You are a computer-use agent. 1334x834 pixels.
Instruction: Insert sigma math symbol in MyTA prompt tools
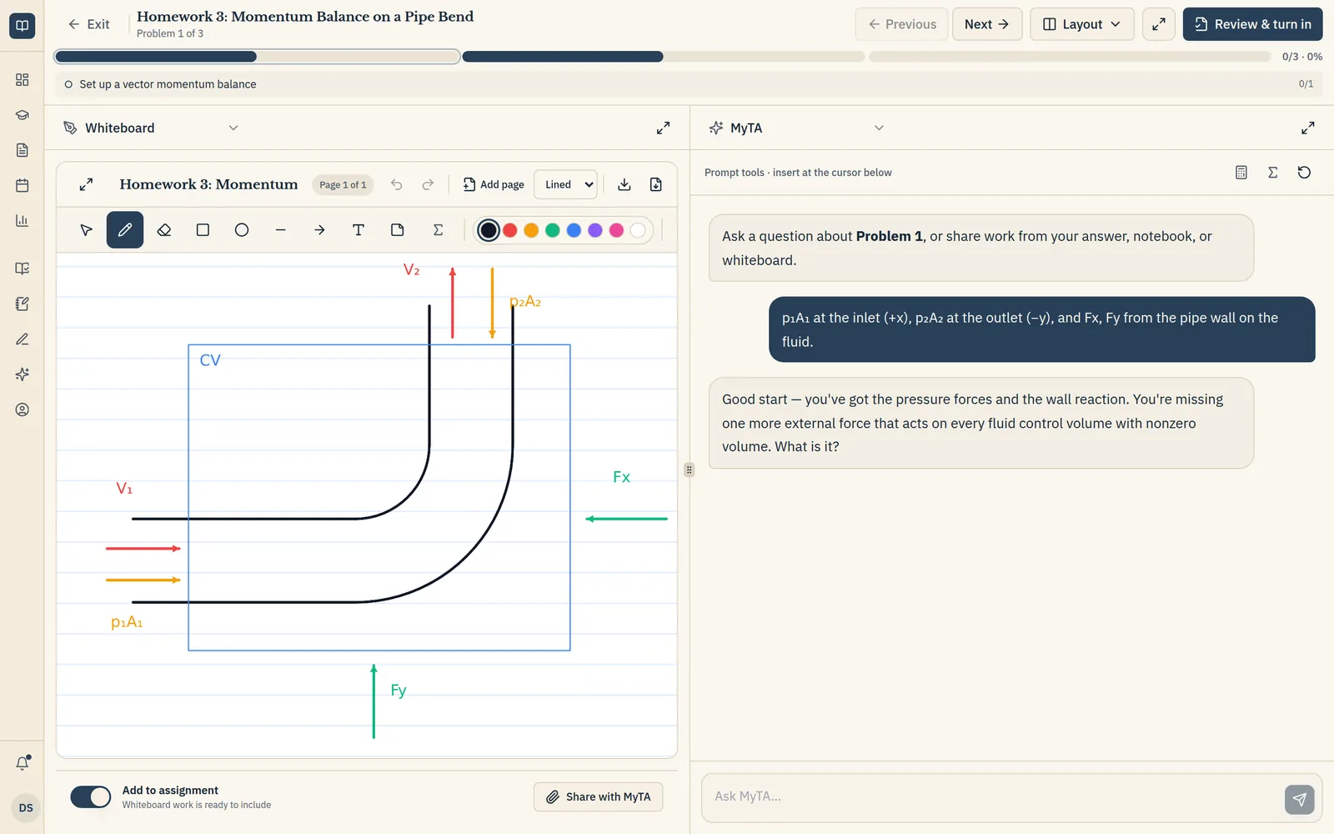pyautogui.click(x=1273, y=173)
